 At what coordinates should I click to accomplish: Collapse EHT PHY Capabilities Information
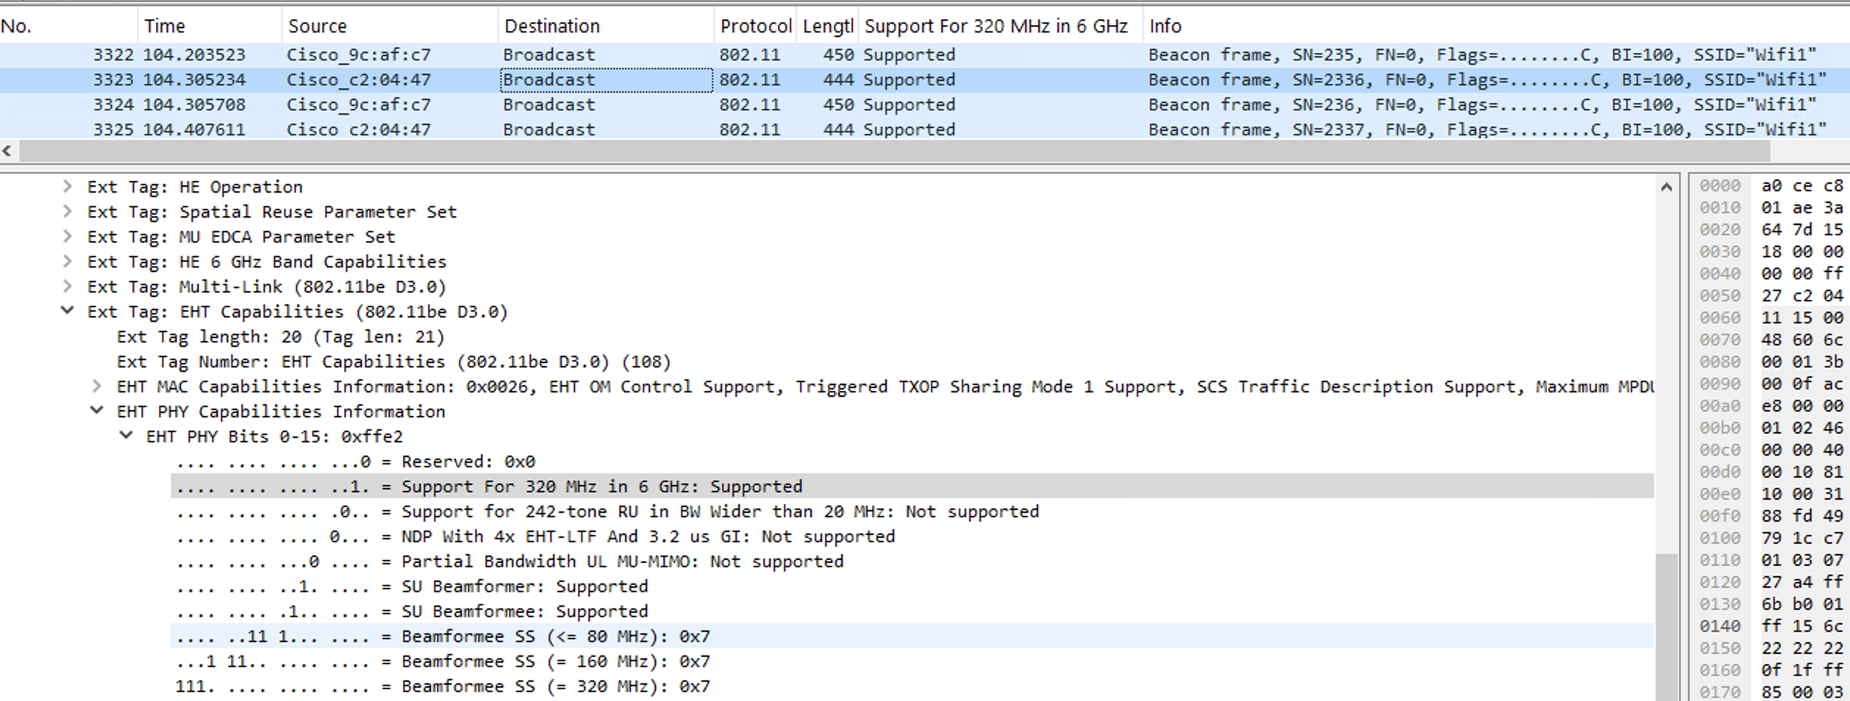[x=96, y=411]
